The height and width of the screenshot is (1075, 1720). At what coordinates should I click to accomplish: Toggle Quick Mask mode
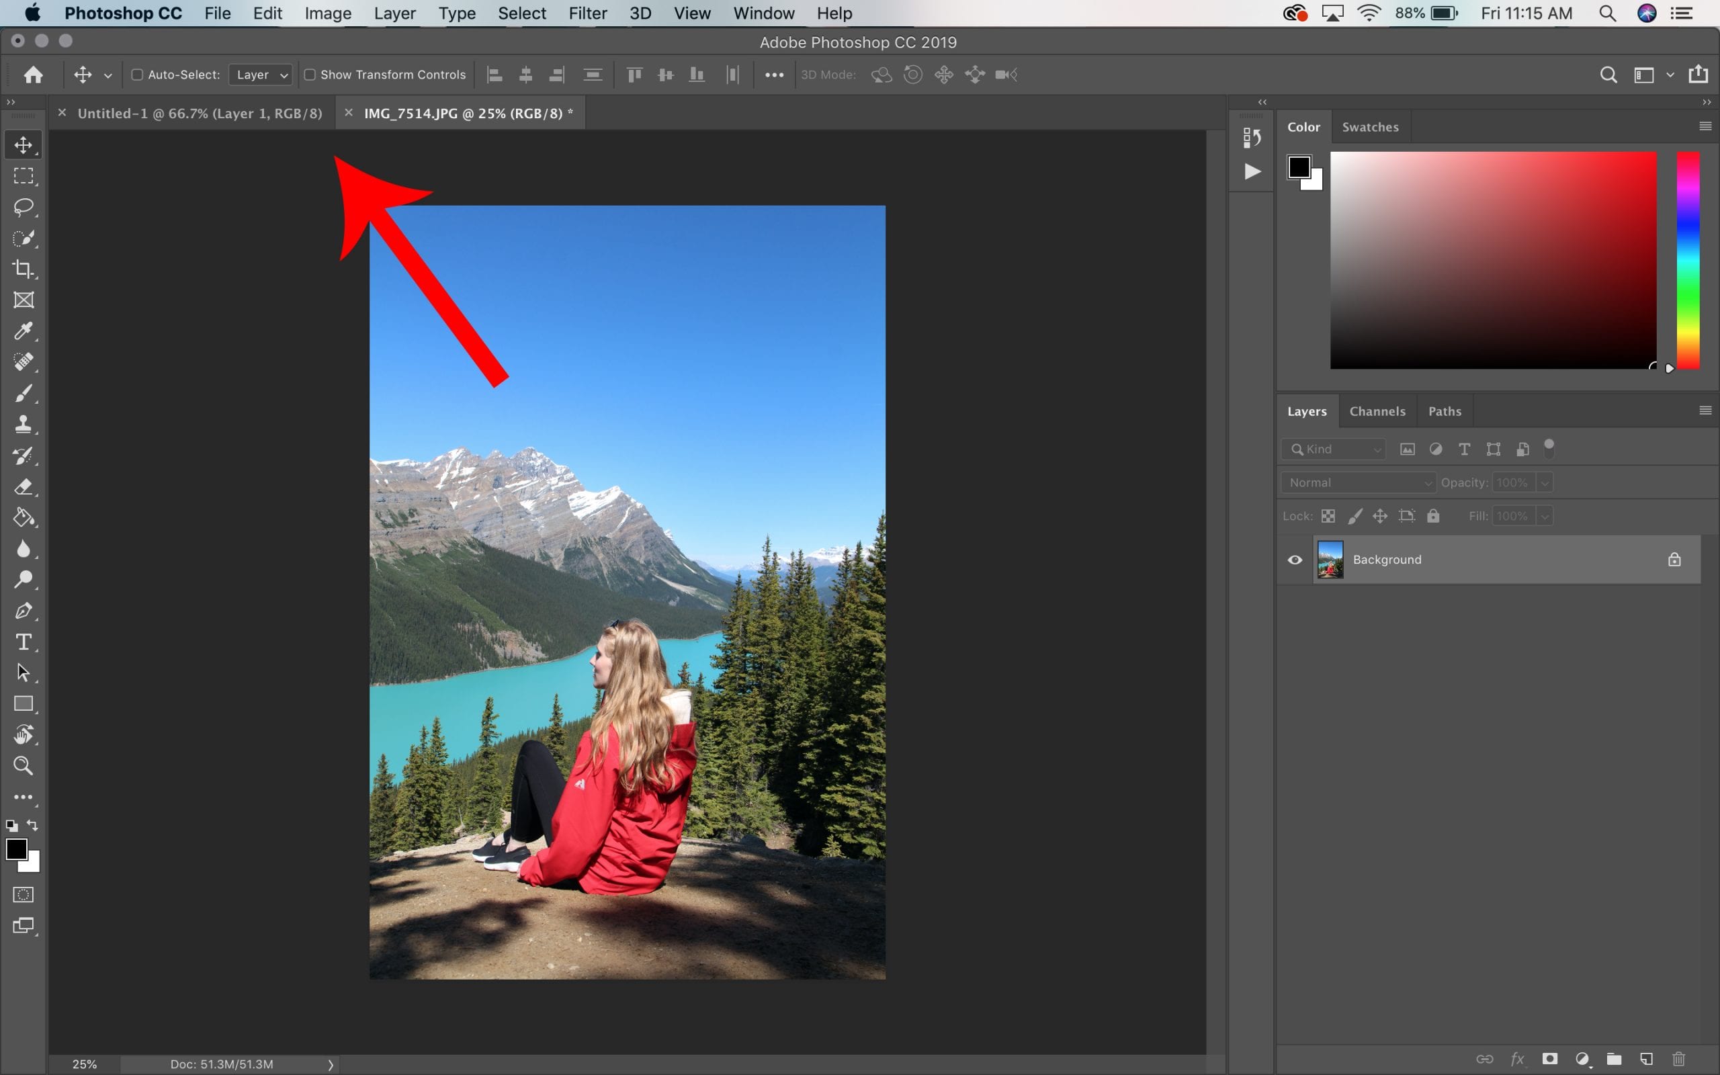[x=24, y=894]
